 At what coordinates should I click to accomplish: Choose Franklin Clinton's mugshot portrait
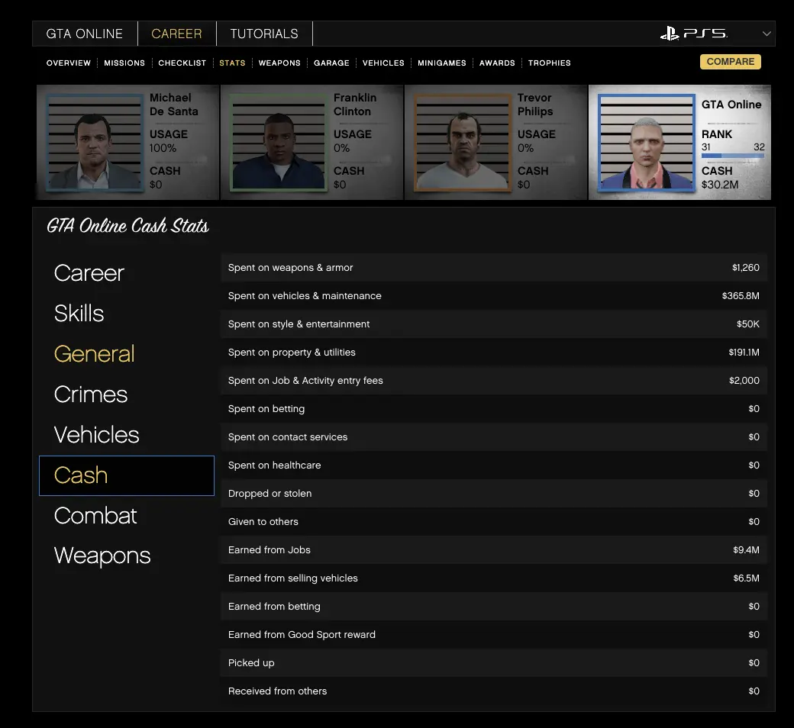[x=279, y=143]
